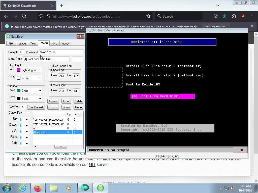The image size is (258, 193).
Task: Click Lower Right Col field
Action: pos(76,91)
